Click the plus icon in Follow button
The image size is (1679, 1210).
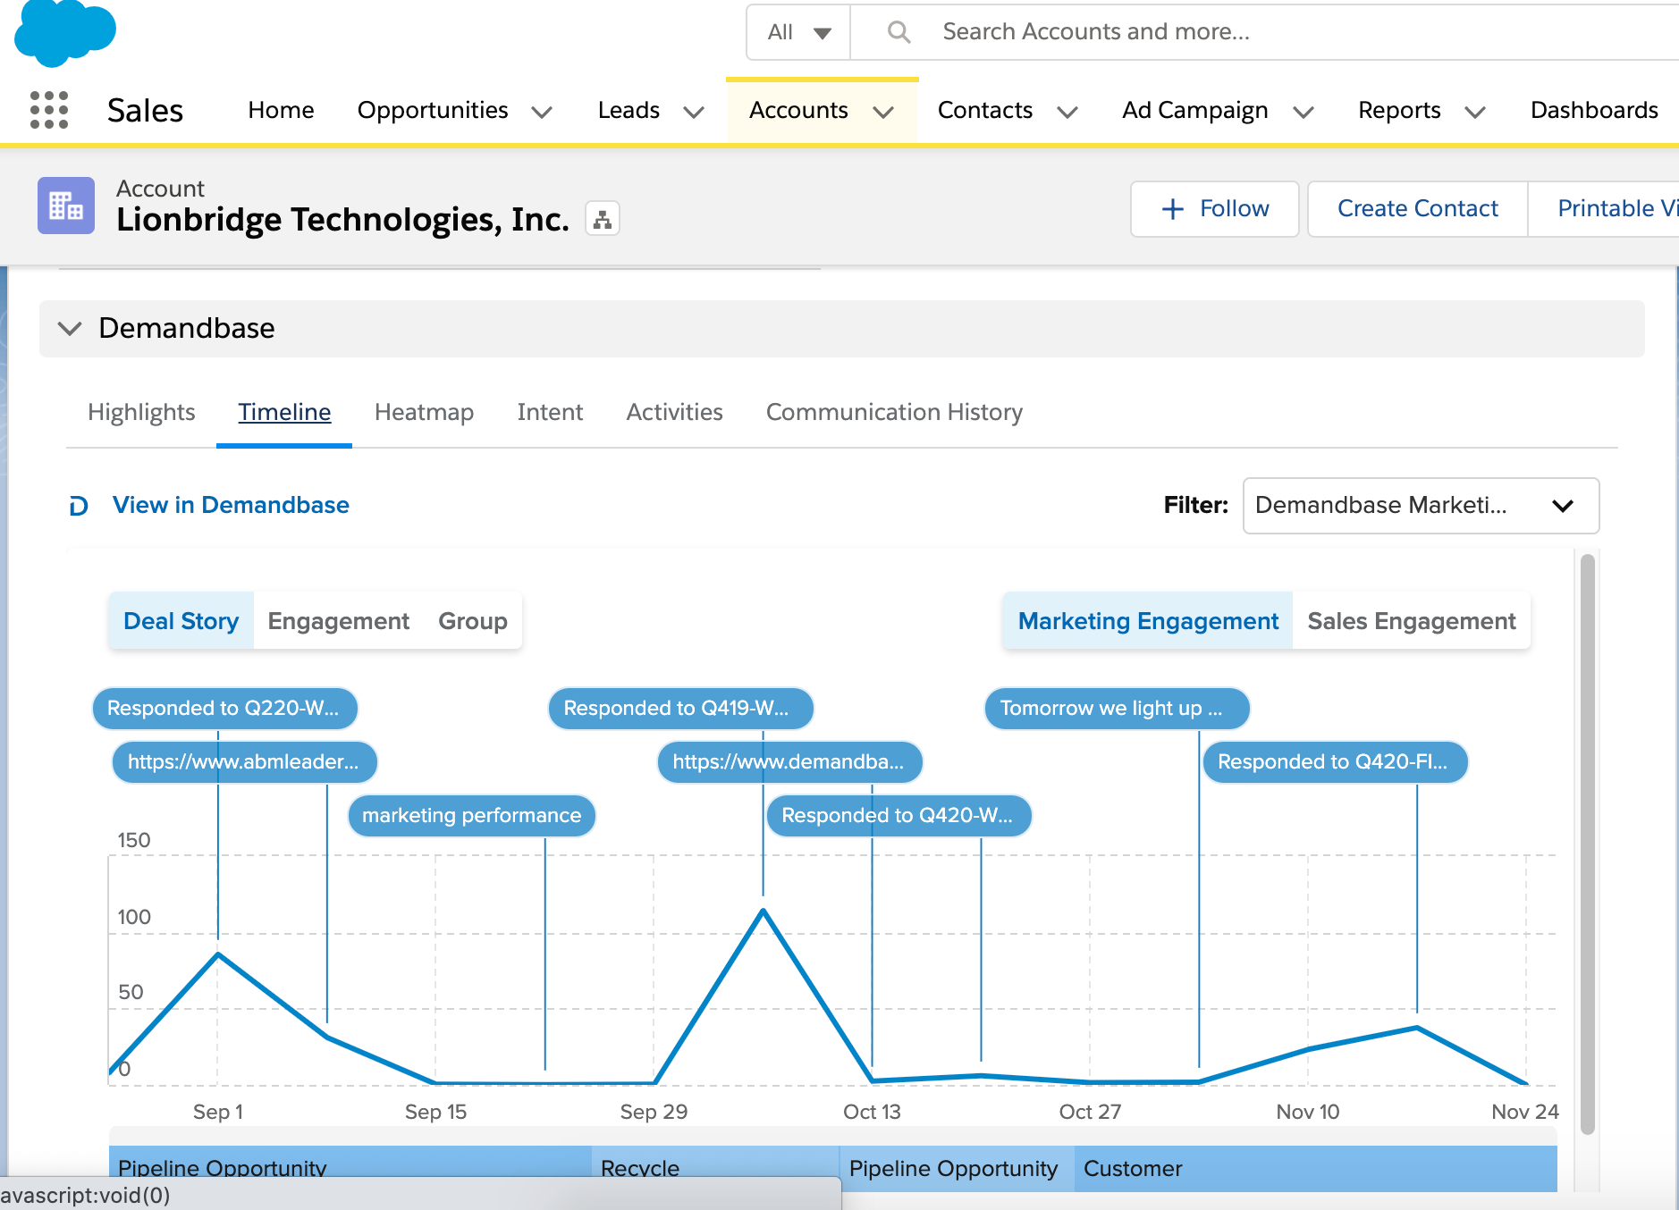[1172, 209]
